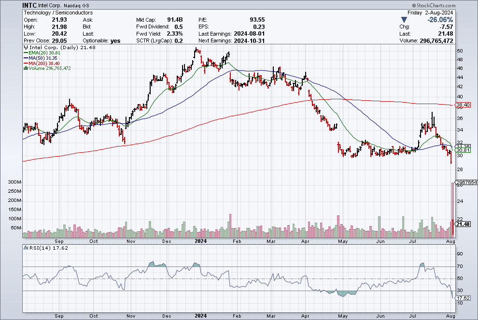The height and width of the screenshot is (320, 478).
Task: Click the Friday 2-Aug-2024 date label
Action: [430, 13]
